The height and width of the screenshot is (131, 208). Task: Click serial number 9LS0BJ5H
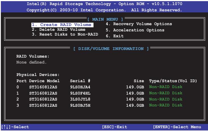click(x=80, y=106)
